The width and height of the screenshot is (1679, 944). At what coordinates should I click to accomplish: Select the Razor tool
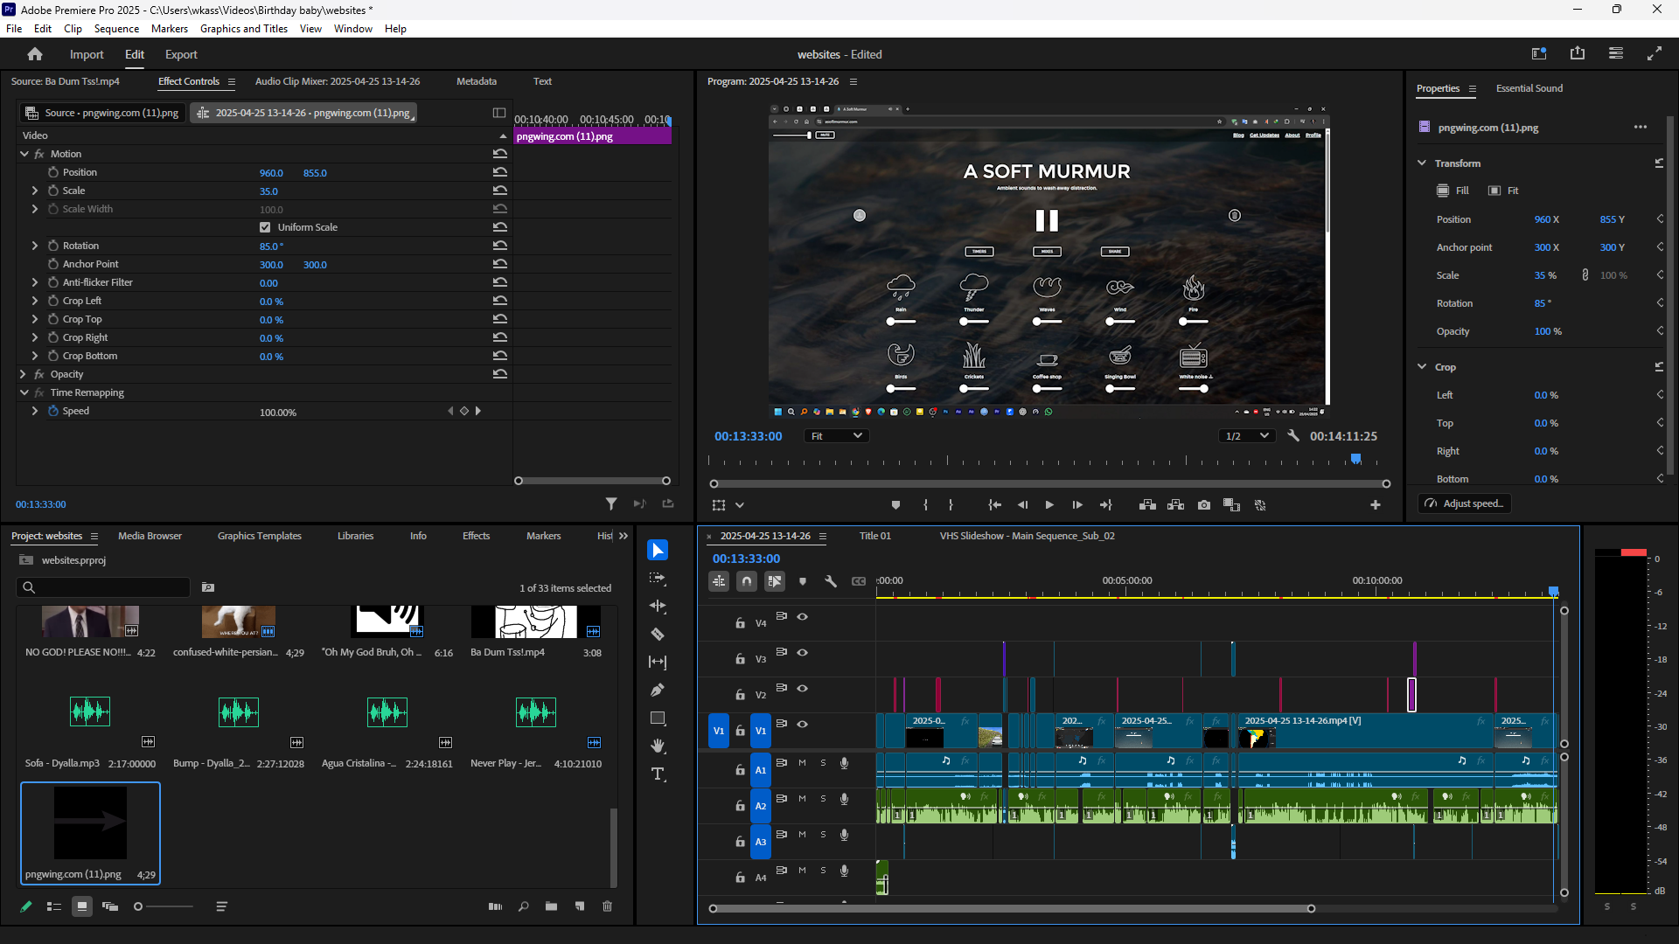(x=658, y=634)
